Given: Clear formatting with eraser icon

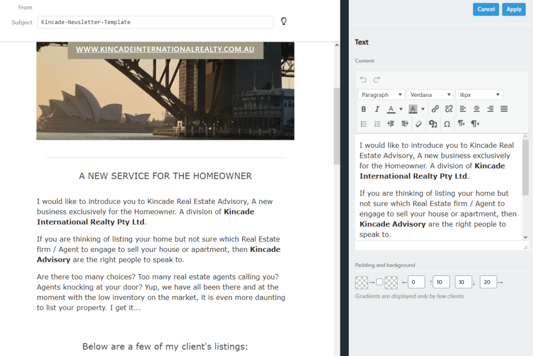Looking at the screenshot, I should (x=419, y=124).
